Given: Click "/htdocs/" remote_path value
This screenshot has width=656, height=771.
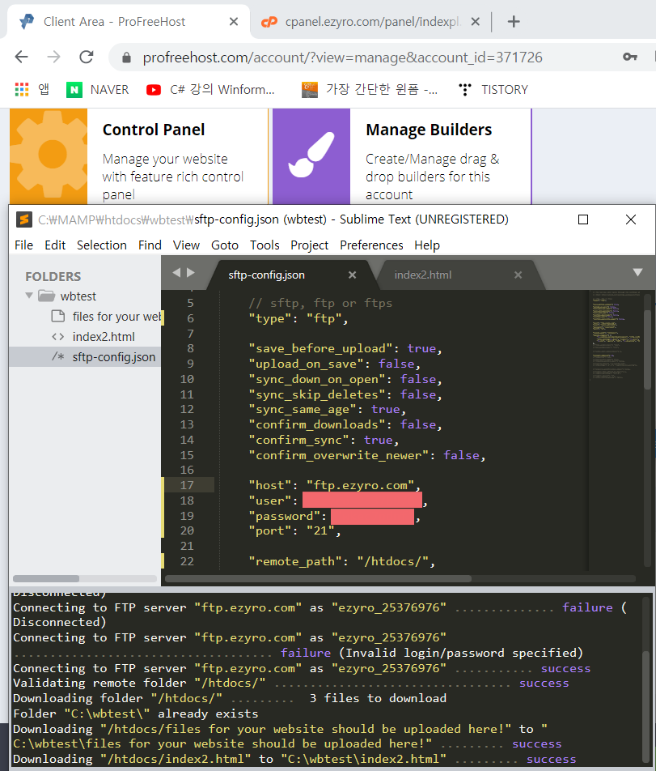Looking at the screenshot, I should point(393,561).
